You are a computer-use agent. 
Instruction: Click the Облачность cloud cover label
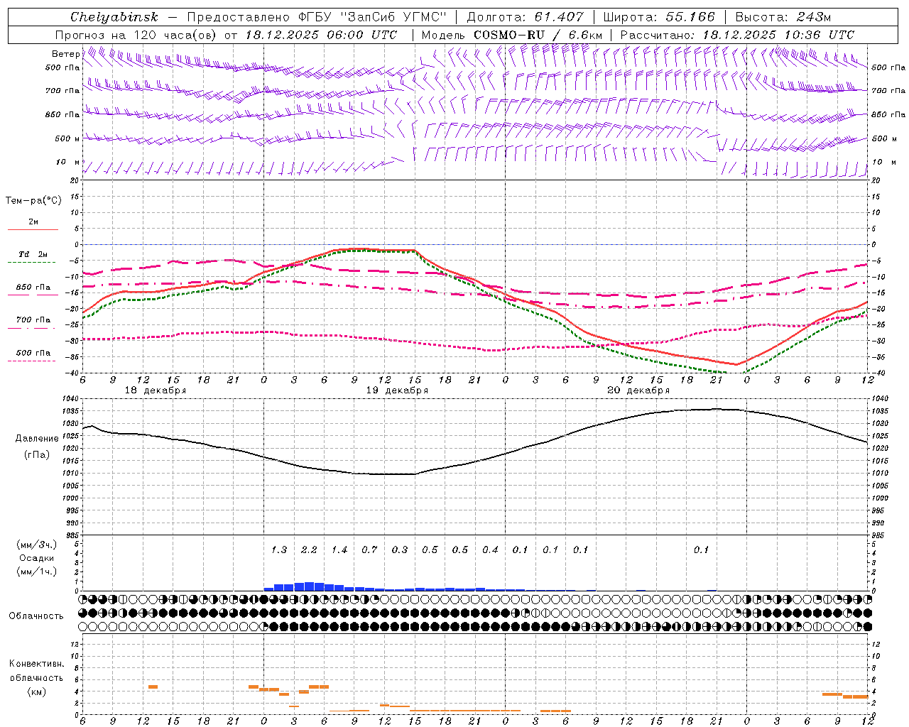(36, 616)
